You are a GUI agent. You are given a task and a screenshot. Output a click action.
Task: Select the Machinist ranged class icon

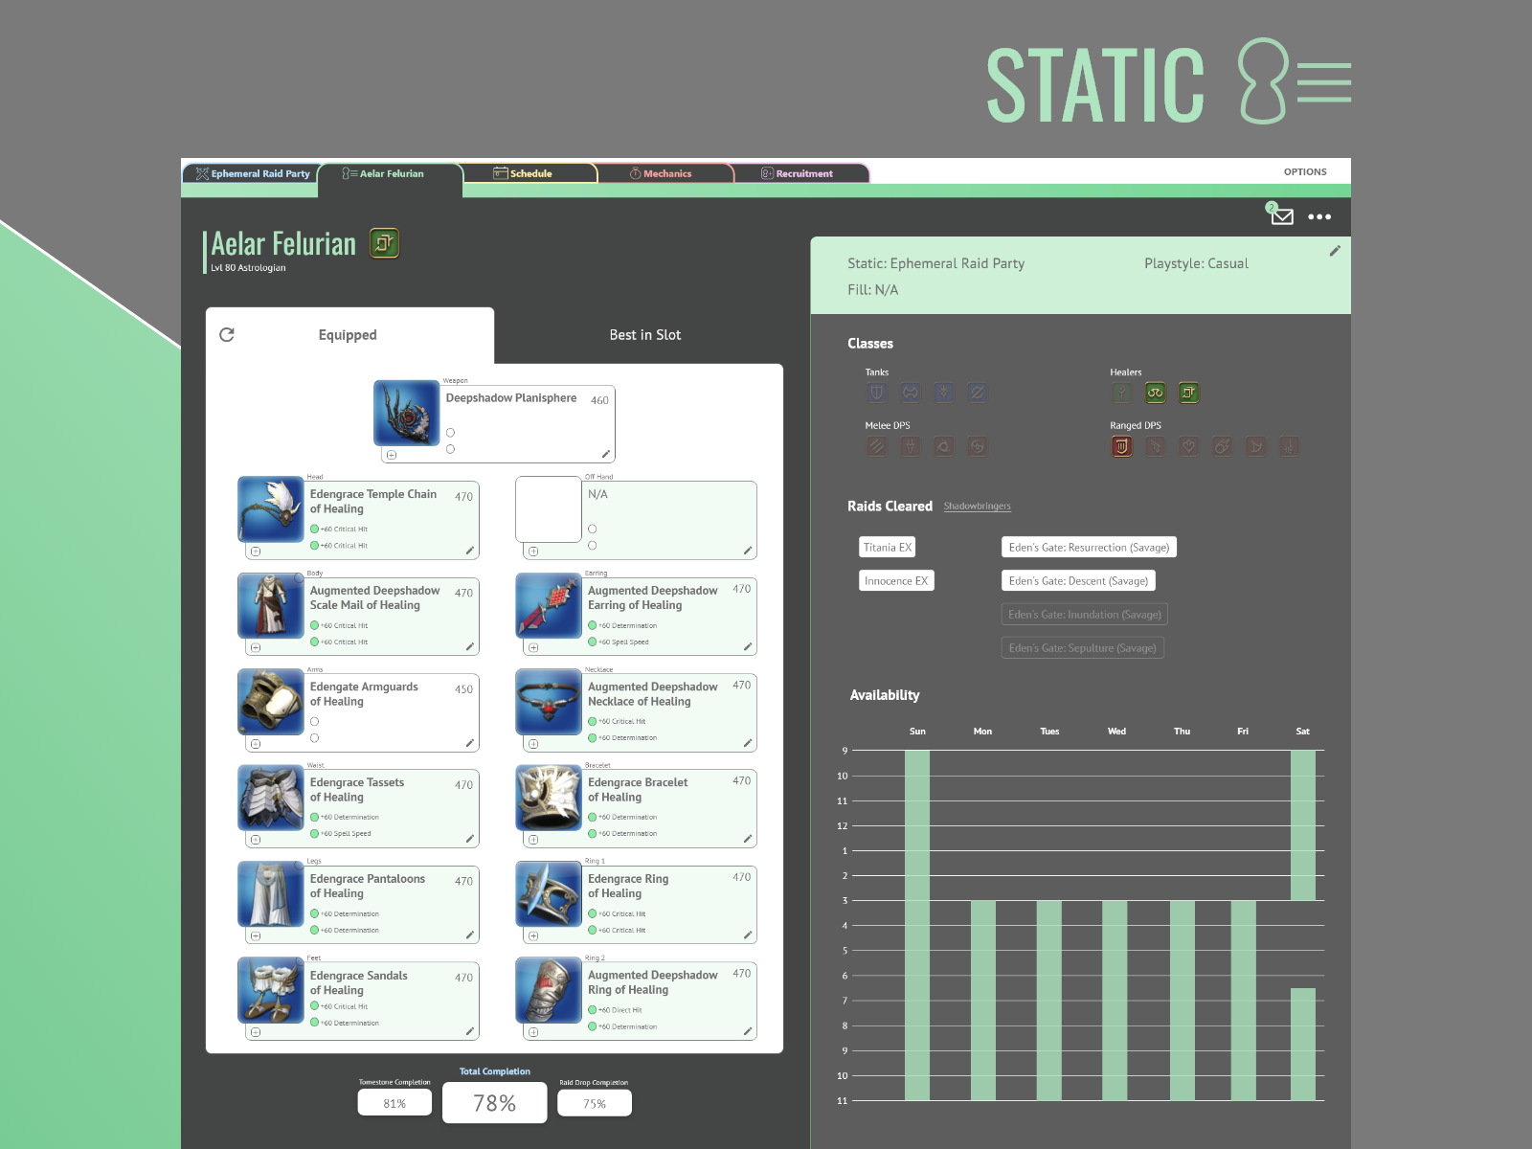tap(1156, 446)
